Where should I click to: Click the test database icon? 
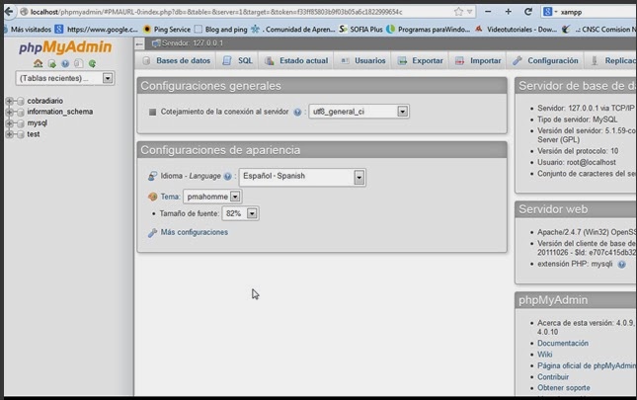[21, 134]
